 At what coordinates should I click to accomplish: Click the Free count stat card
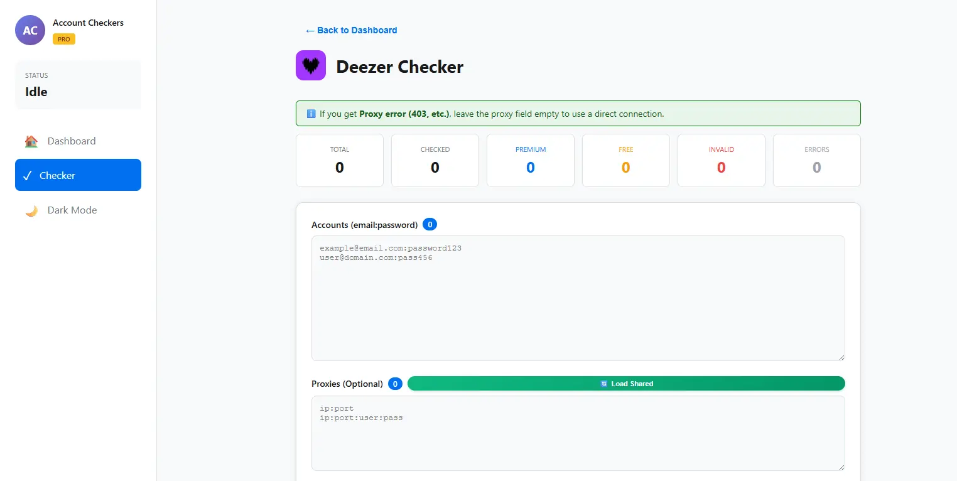pyautogui.click(x=626, y=160)
